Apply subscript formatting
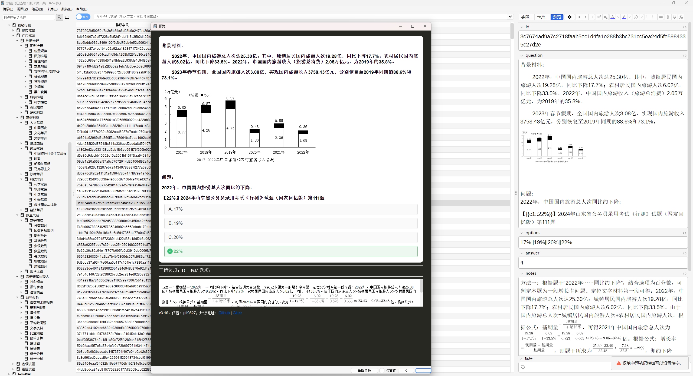Screen dimensions: 693x376 coord(606,17)
